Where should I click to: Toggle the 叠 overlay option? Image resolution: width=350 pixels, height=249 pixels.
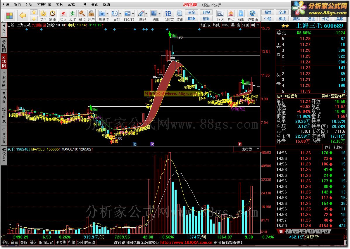click(x=233, y=25)
